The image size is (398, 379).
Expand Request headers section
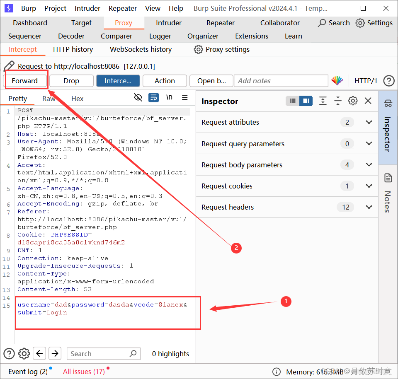click(287, 207)
